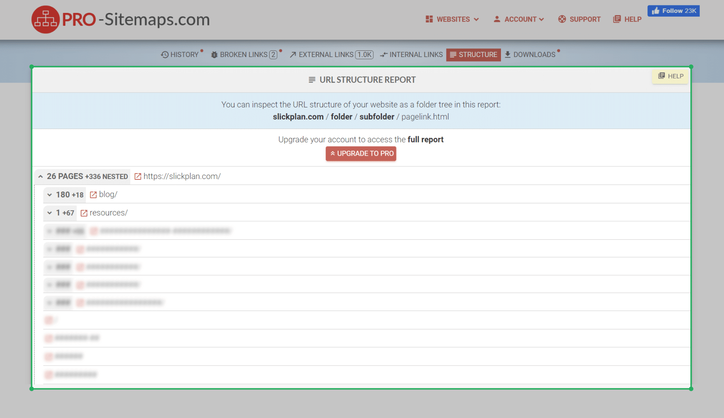Click the Upgrade to PRO button
724x418 pixels.
pyautogui.click(x=361, y=154)
